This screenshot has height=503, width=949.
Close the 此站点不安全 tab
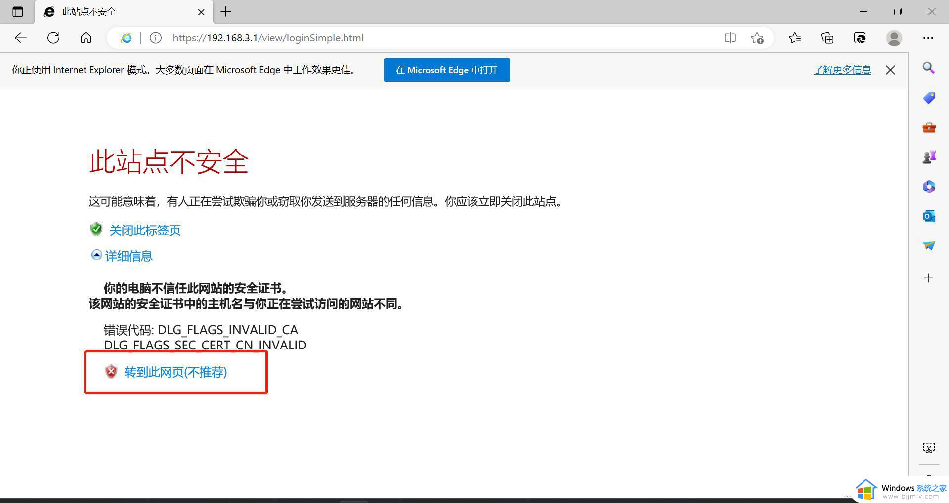(x=201, y=12)
